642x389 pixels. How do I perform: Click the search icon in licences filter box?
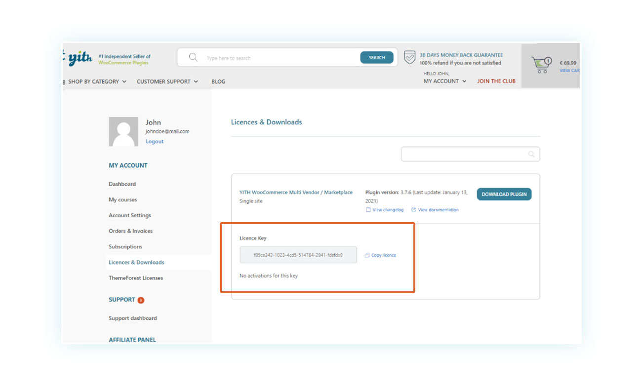click(x=531, y=154)
